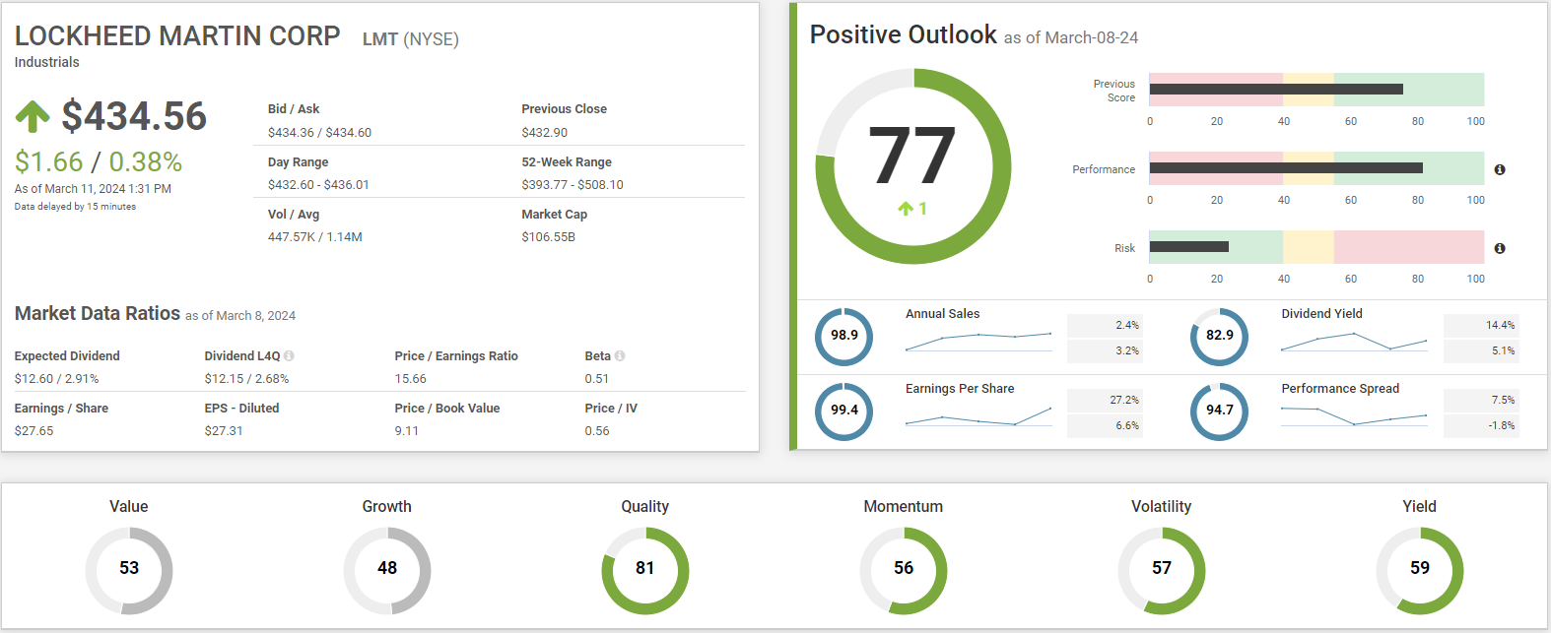Click the Dividend Yield 5.1% value
This screenshot has height=633, width=1551.
coord(1504,350)
